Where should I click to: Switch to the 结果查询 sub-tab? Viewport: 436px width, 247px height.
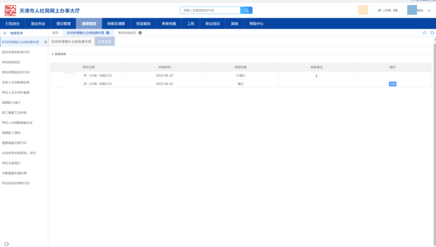point(105,42)
